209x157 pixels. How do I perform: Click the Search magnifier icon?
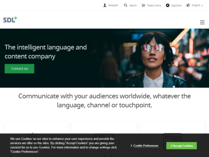pyautogui.click(x=125, y=5)
